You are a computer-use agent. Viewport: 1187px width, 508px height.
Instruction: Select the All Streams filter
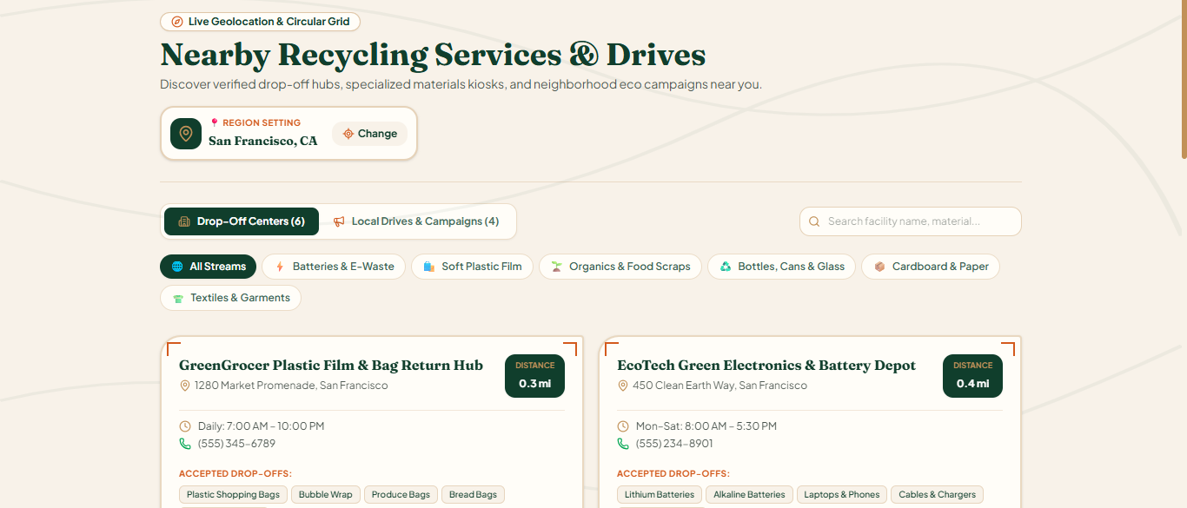pos(208,267)
